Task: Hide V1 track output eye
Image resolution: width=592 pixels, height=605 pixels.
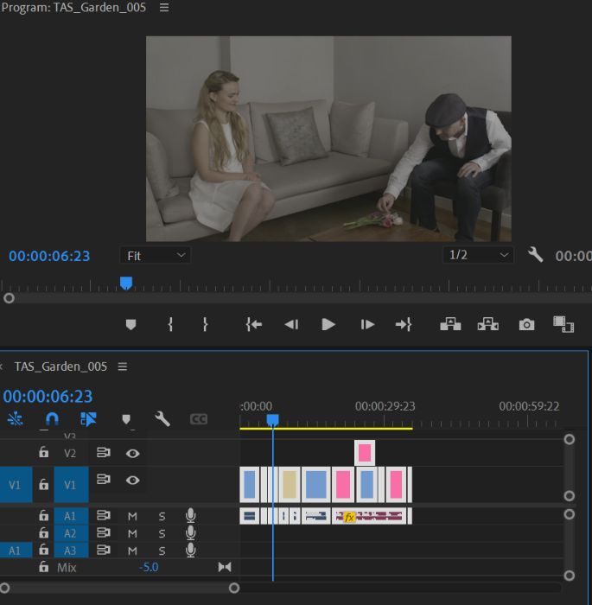Action: click(133, 481)
